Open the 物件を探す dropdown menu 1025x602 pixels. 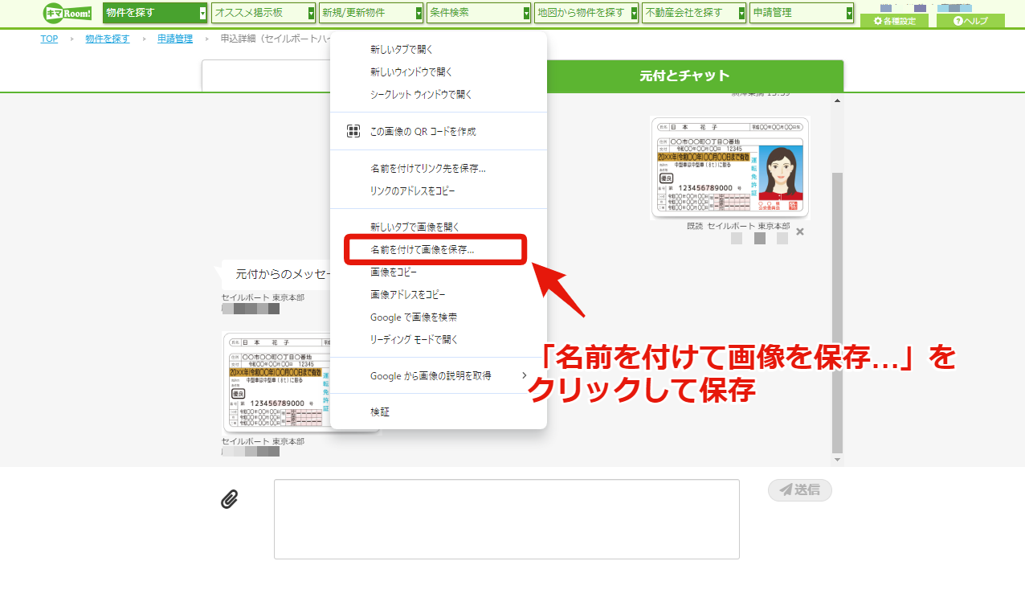pos(155,13)
